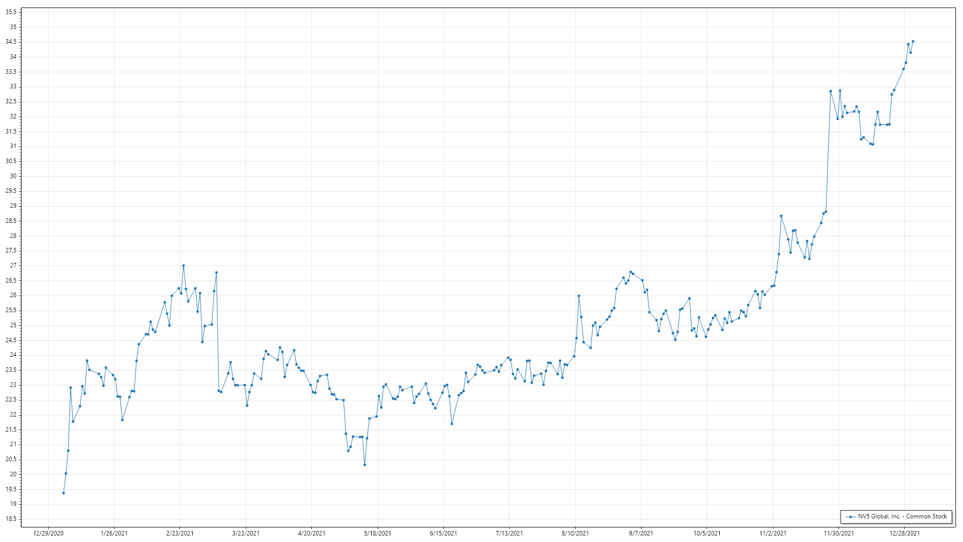Click the 9/7/2021 date axis label
This screenshot has width=963, height=542.
click(641, 533)
